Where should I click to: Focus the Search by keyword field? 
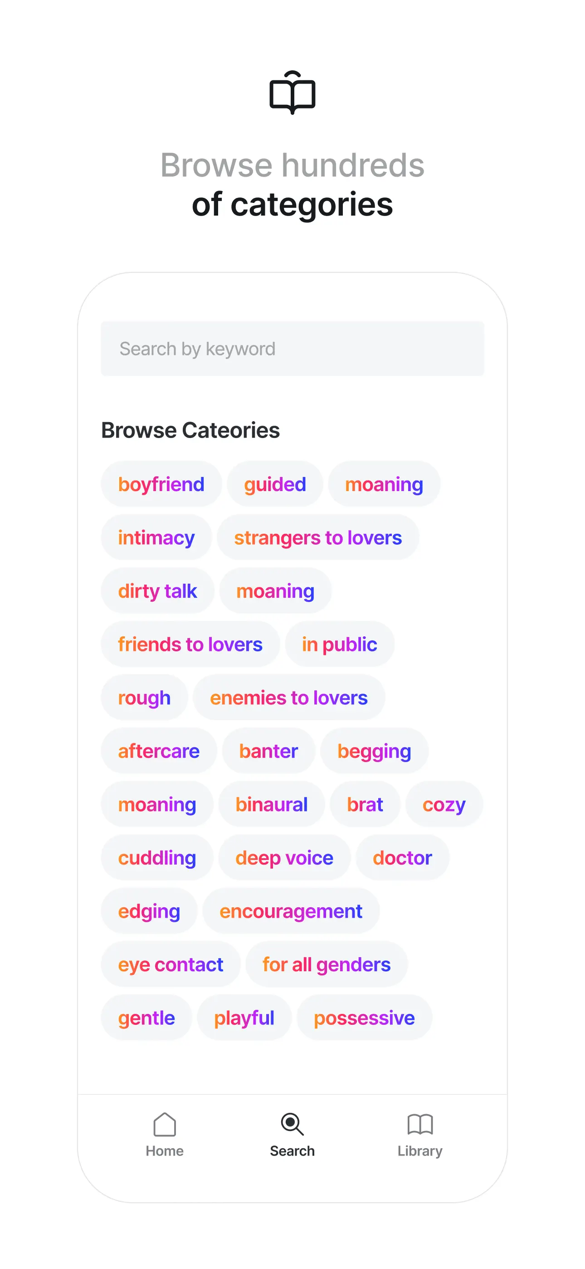pos(292,349)
